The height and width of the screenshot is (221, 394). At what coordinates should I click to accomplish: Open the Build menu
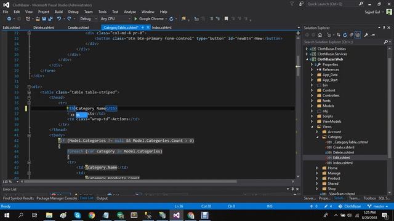coord(58,12)
